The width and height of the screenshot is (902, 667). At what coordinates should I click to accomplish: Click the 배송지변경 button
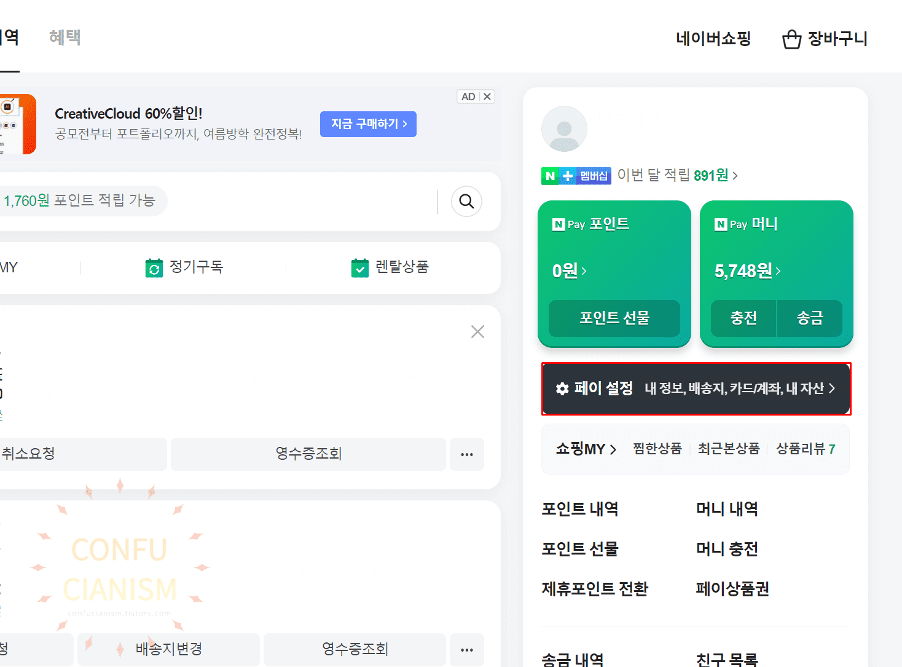coord(168,650)
